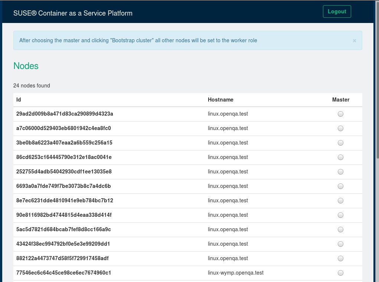The height and width of the screenshot is (282, 379).
Task: Click the vertical page scrollbar thumb
Action: (x=377, y=80)
